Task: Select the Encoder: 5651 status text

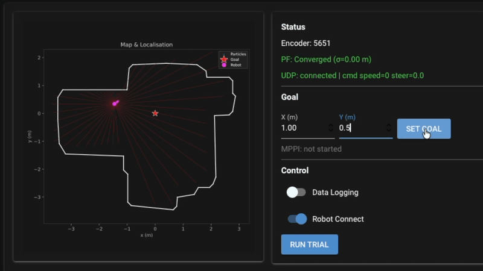Action: pos(305,43)
